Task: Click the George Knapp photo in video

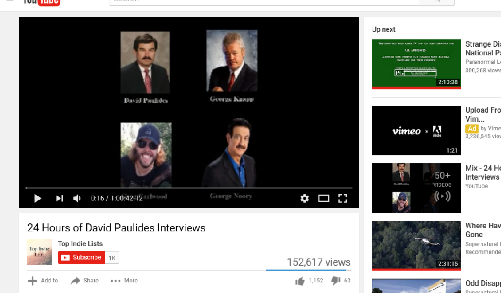Action: click(232, 61)
